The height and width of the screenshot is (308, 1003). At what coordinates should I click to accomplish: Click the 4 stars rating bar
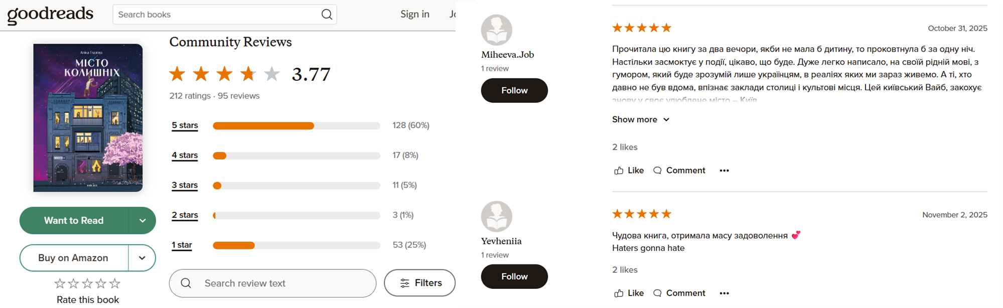point(296,156)
